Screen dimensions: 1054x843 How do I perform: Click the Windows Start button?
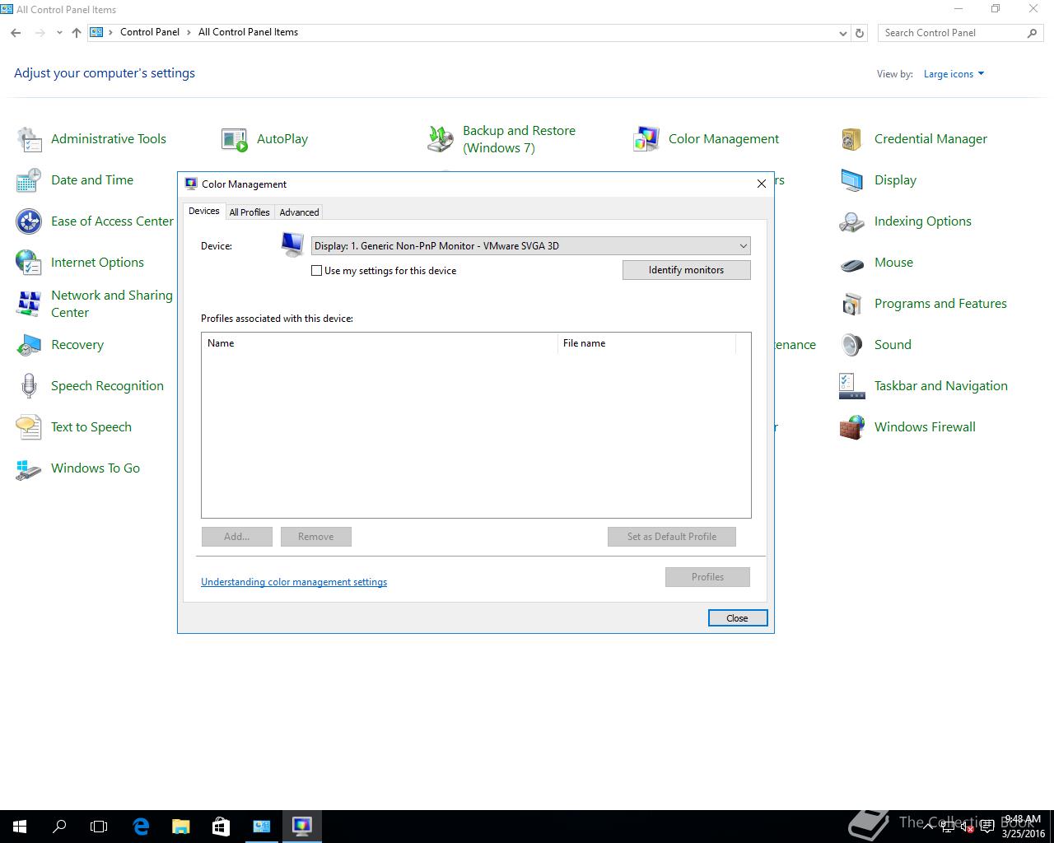20,827
